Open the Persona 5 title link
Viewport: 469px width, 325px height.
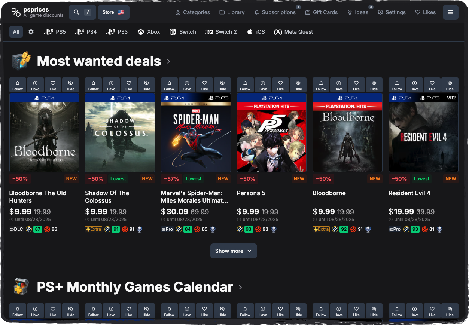[x=251, y=193]
